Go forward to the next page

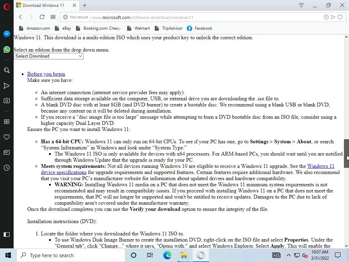tap(31, 17)
